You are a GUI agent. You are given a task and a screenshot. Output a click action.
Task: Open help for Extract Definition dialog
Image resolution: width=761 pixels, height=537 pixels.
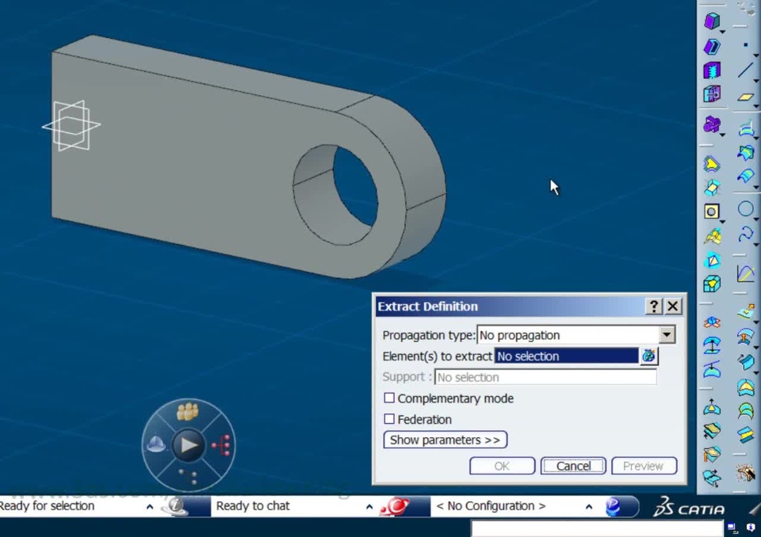tap(653, 306)
